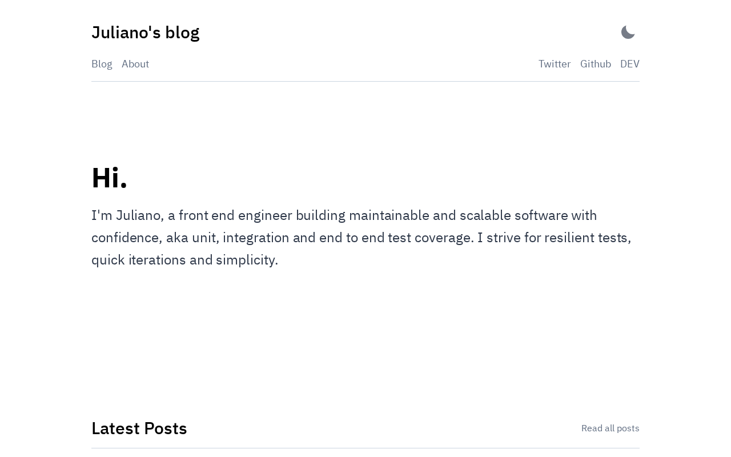The width and height of the screenshot is (731, 457).
Task: Open the Blog navigation link
Action: (102, 64)
